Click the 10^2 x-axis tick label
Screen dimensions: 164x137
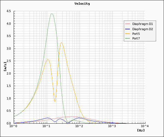[x=79, y=126]
